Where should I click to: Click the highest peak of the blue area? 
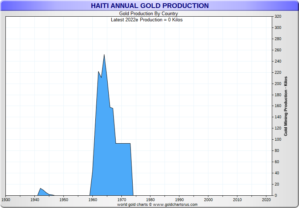[104, 55]
